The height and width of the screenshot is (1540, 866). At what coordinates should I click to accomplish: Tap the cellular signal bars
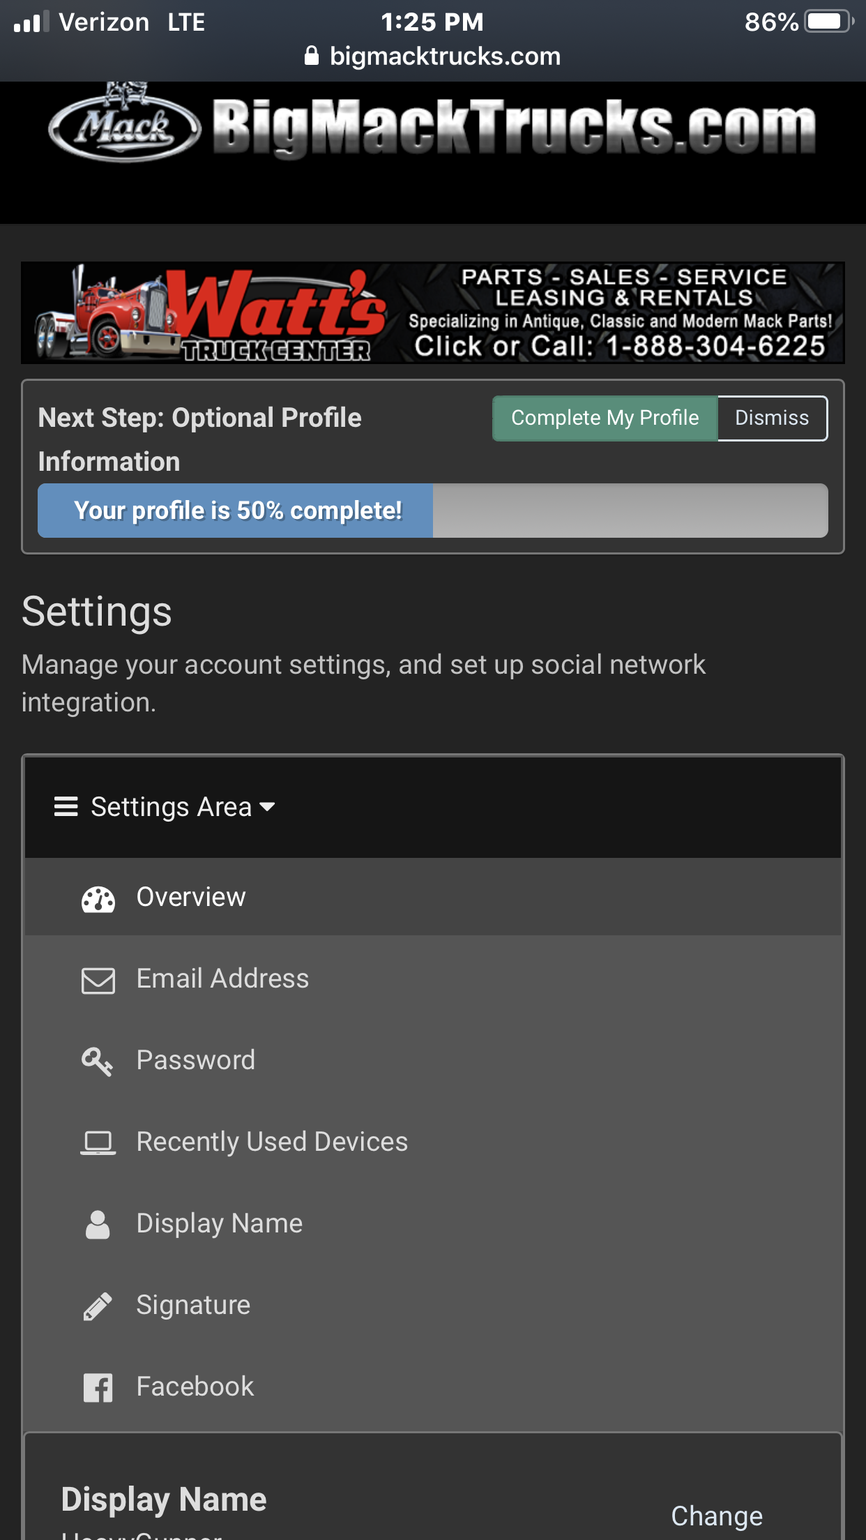coord(31,22)
